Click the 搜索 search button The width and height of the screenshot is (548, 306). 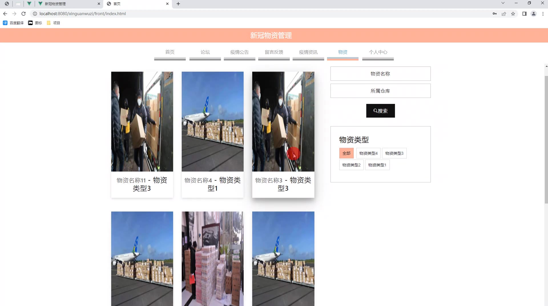tap(380, 111)
